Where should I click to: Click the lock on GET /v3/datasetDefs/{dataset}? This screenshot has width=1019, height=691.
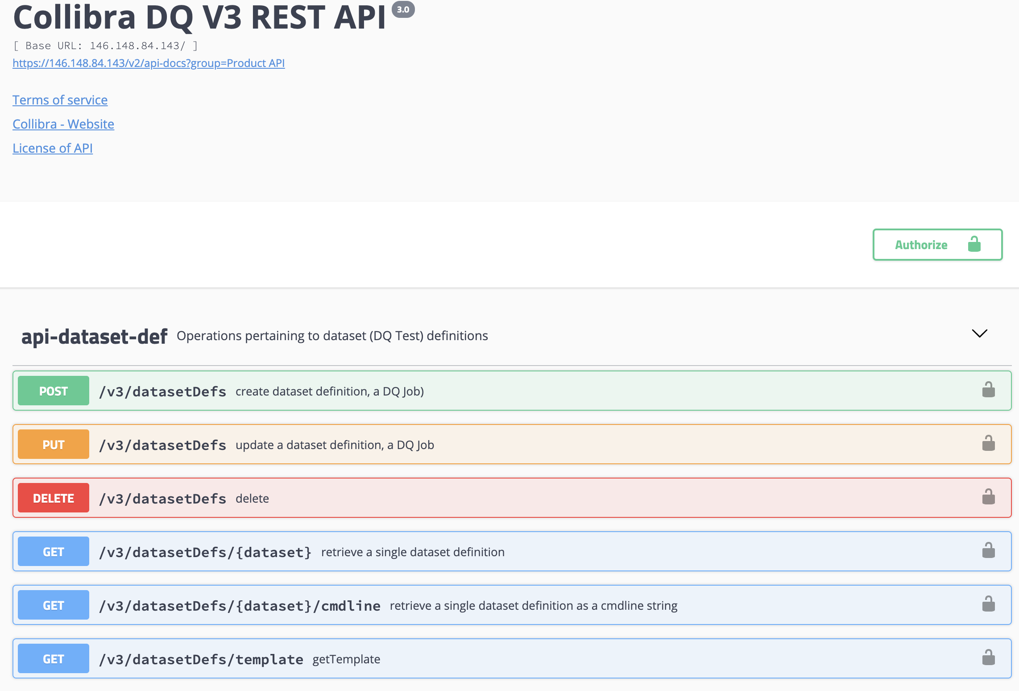tap(989, 550)
